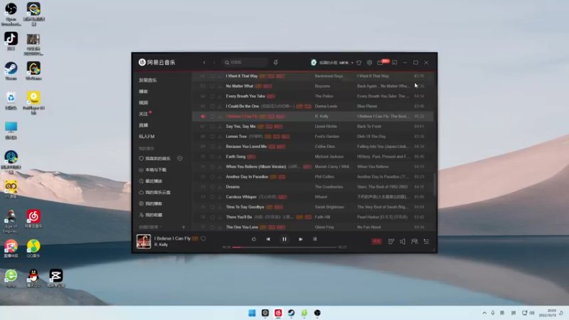Open the play queue list icon

[x=426, y=241]
